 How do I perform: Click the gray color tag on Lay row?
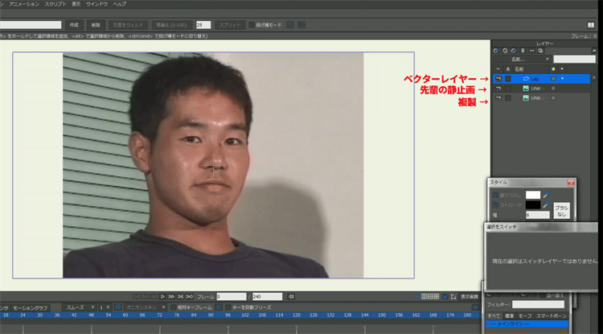pyautogui.click(x=553, y=79)
